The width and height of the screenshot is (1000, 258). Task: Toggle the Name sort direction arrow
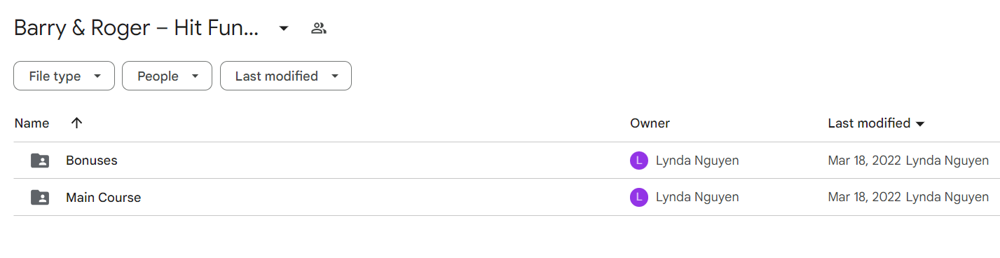coord(77,123)
